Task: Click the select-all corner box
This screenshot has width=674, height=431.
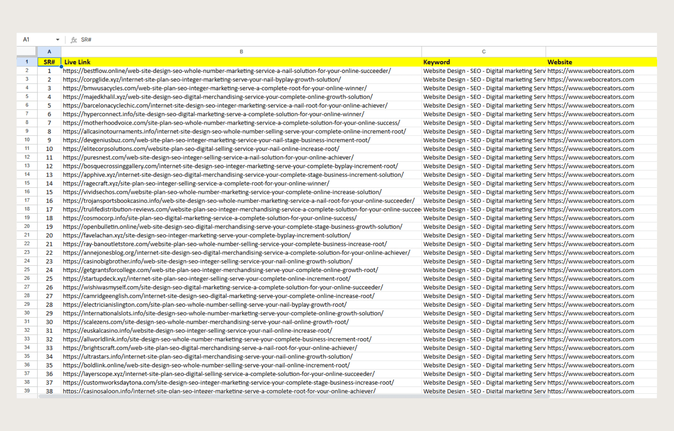Action: pyautogui.click(x=27, y=51)
